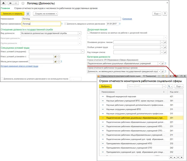Open calendar for Класс условий установлен с
Viewport: 187px width, 161px height.
click(55, 57)
